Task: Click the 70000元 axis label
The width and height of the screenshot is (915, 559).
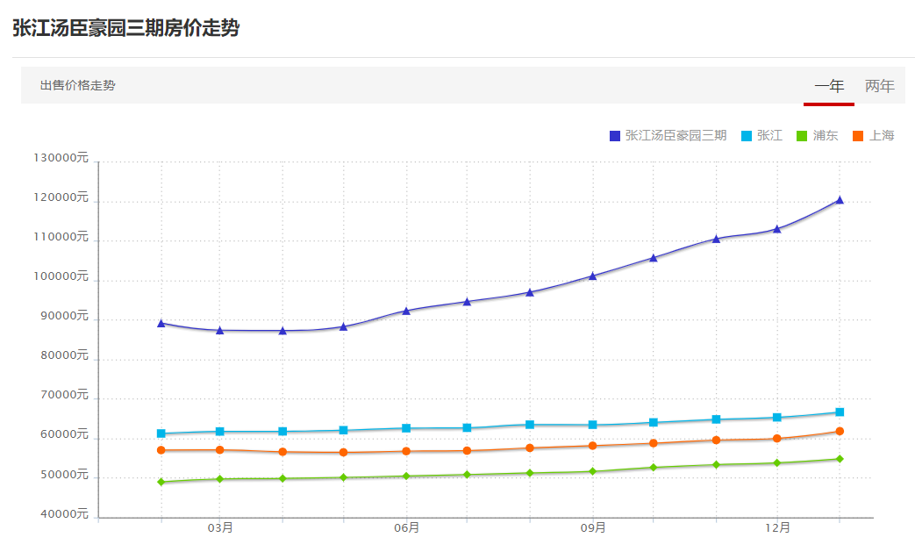Action: click(64, 395)
